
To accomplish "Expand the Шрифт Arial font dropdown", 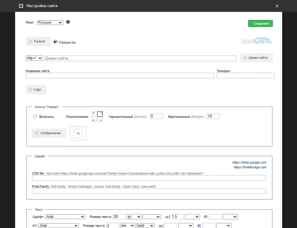I will (x=65, y=217).
